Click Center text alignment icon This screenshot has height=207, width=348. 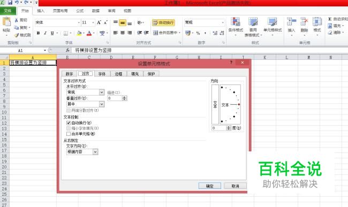[x=123, y=33]
